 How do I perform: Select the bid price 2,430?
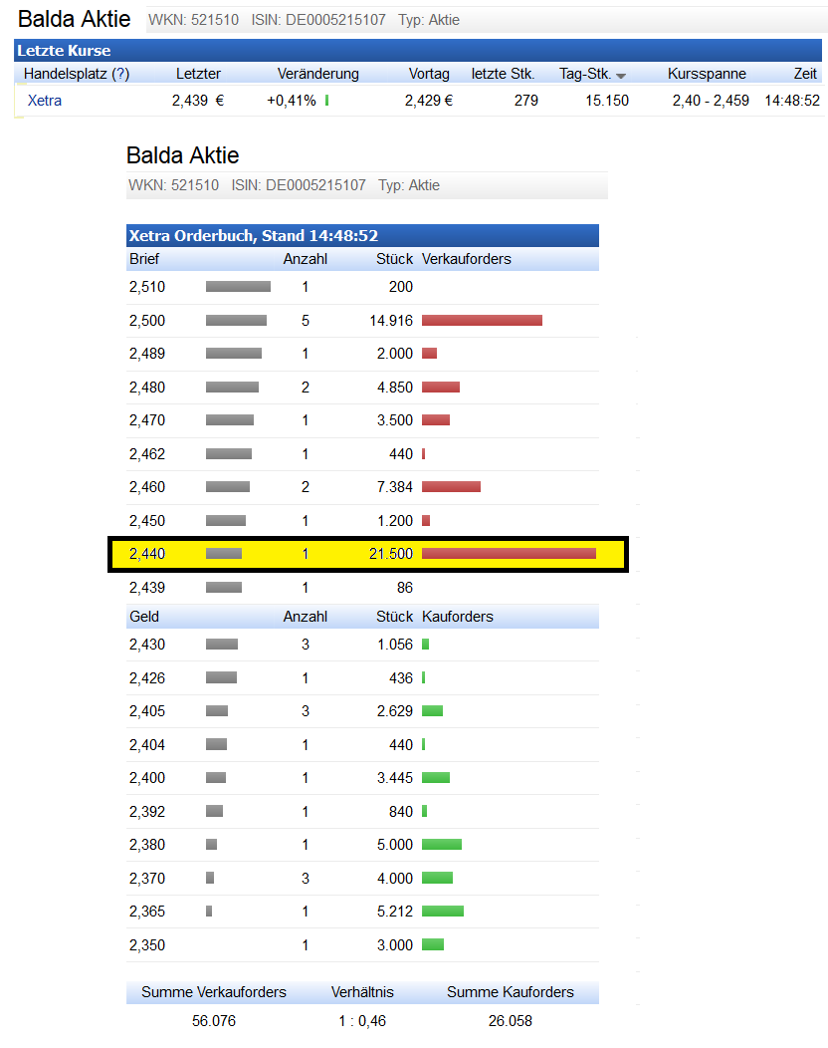pyautogui.click(x=147, y=645)
